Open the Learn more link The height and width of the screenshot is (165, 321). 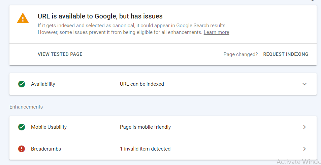tap(216, 32)
